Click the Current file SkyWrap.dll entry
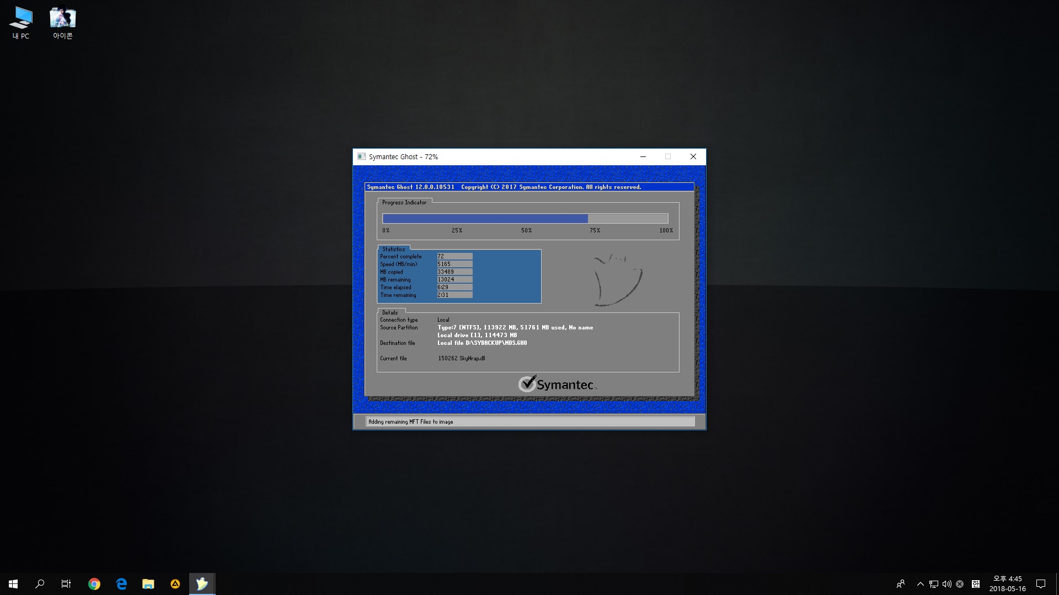The image size is (1059, 595). tap(462, 358)
